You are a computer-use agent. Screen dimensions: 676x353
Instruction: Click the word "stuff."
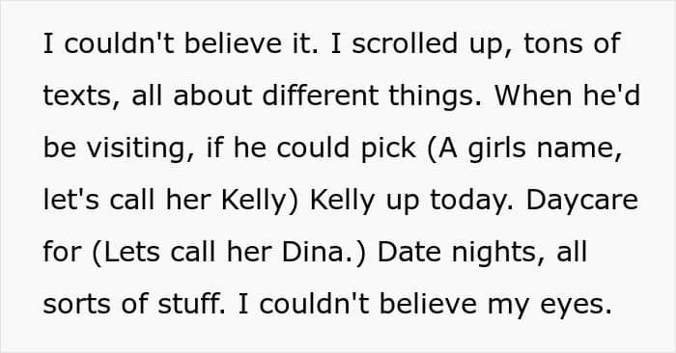point(191,304)
